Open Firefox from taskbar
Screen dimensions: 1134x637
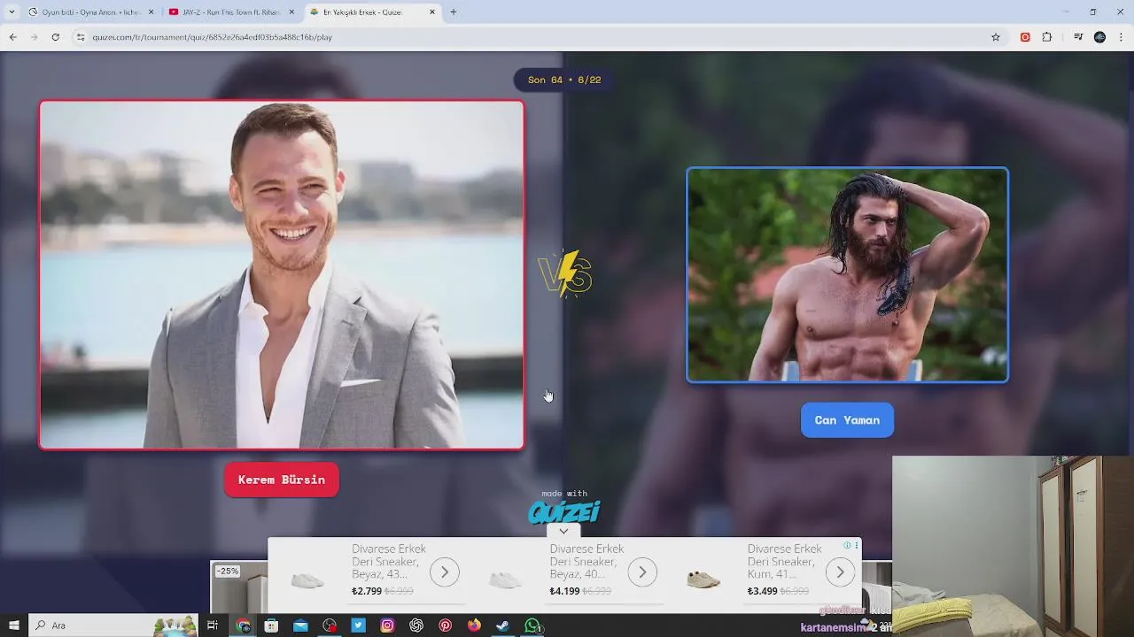click(474, 625)
